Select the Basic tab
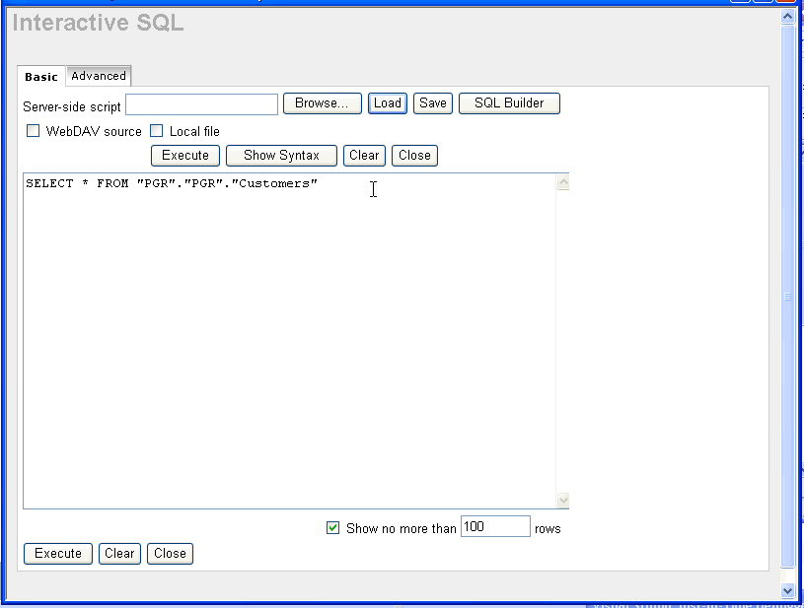Image resolution: width=804 pixels, height=608 pixels. point(41,77)
